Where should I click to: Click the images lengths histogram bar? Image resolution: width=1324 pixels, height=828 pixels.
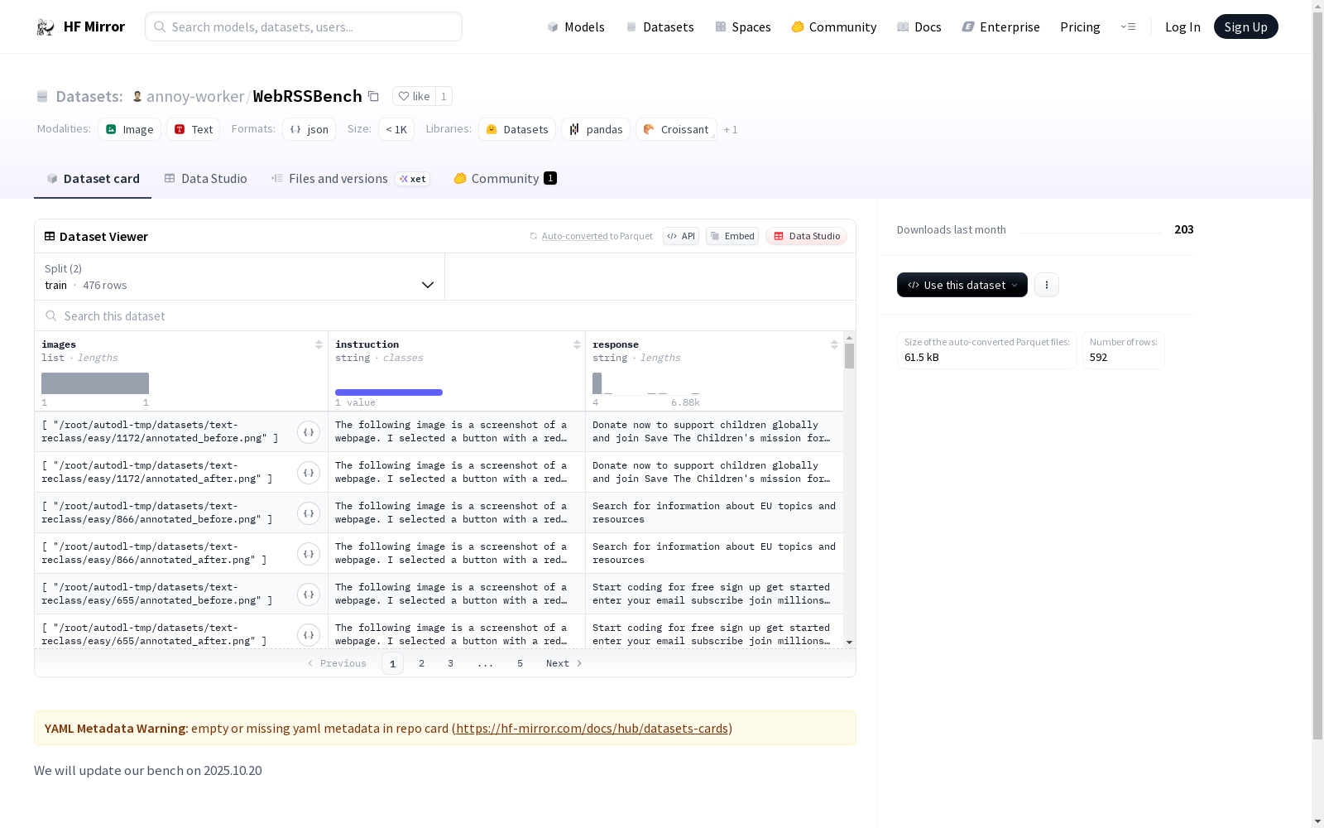tap(95, 383)
